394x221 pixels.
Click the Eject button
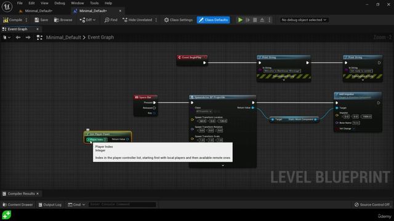pyautogui.click(x=262, y=20)
